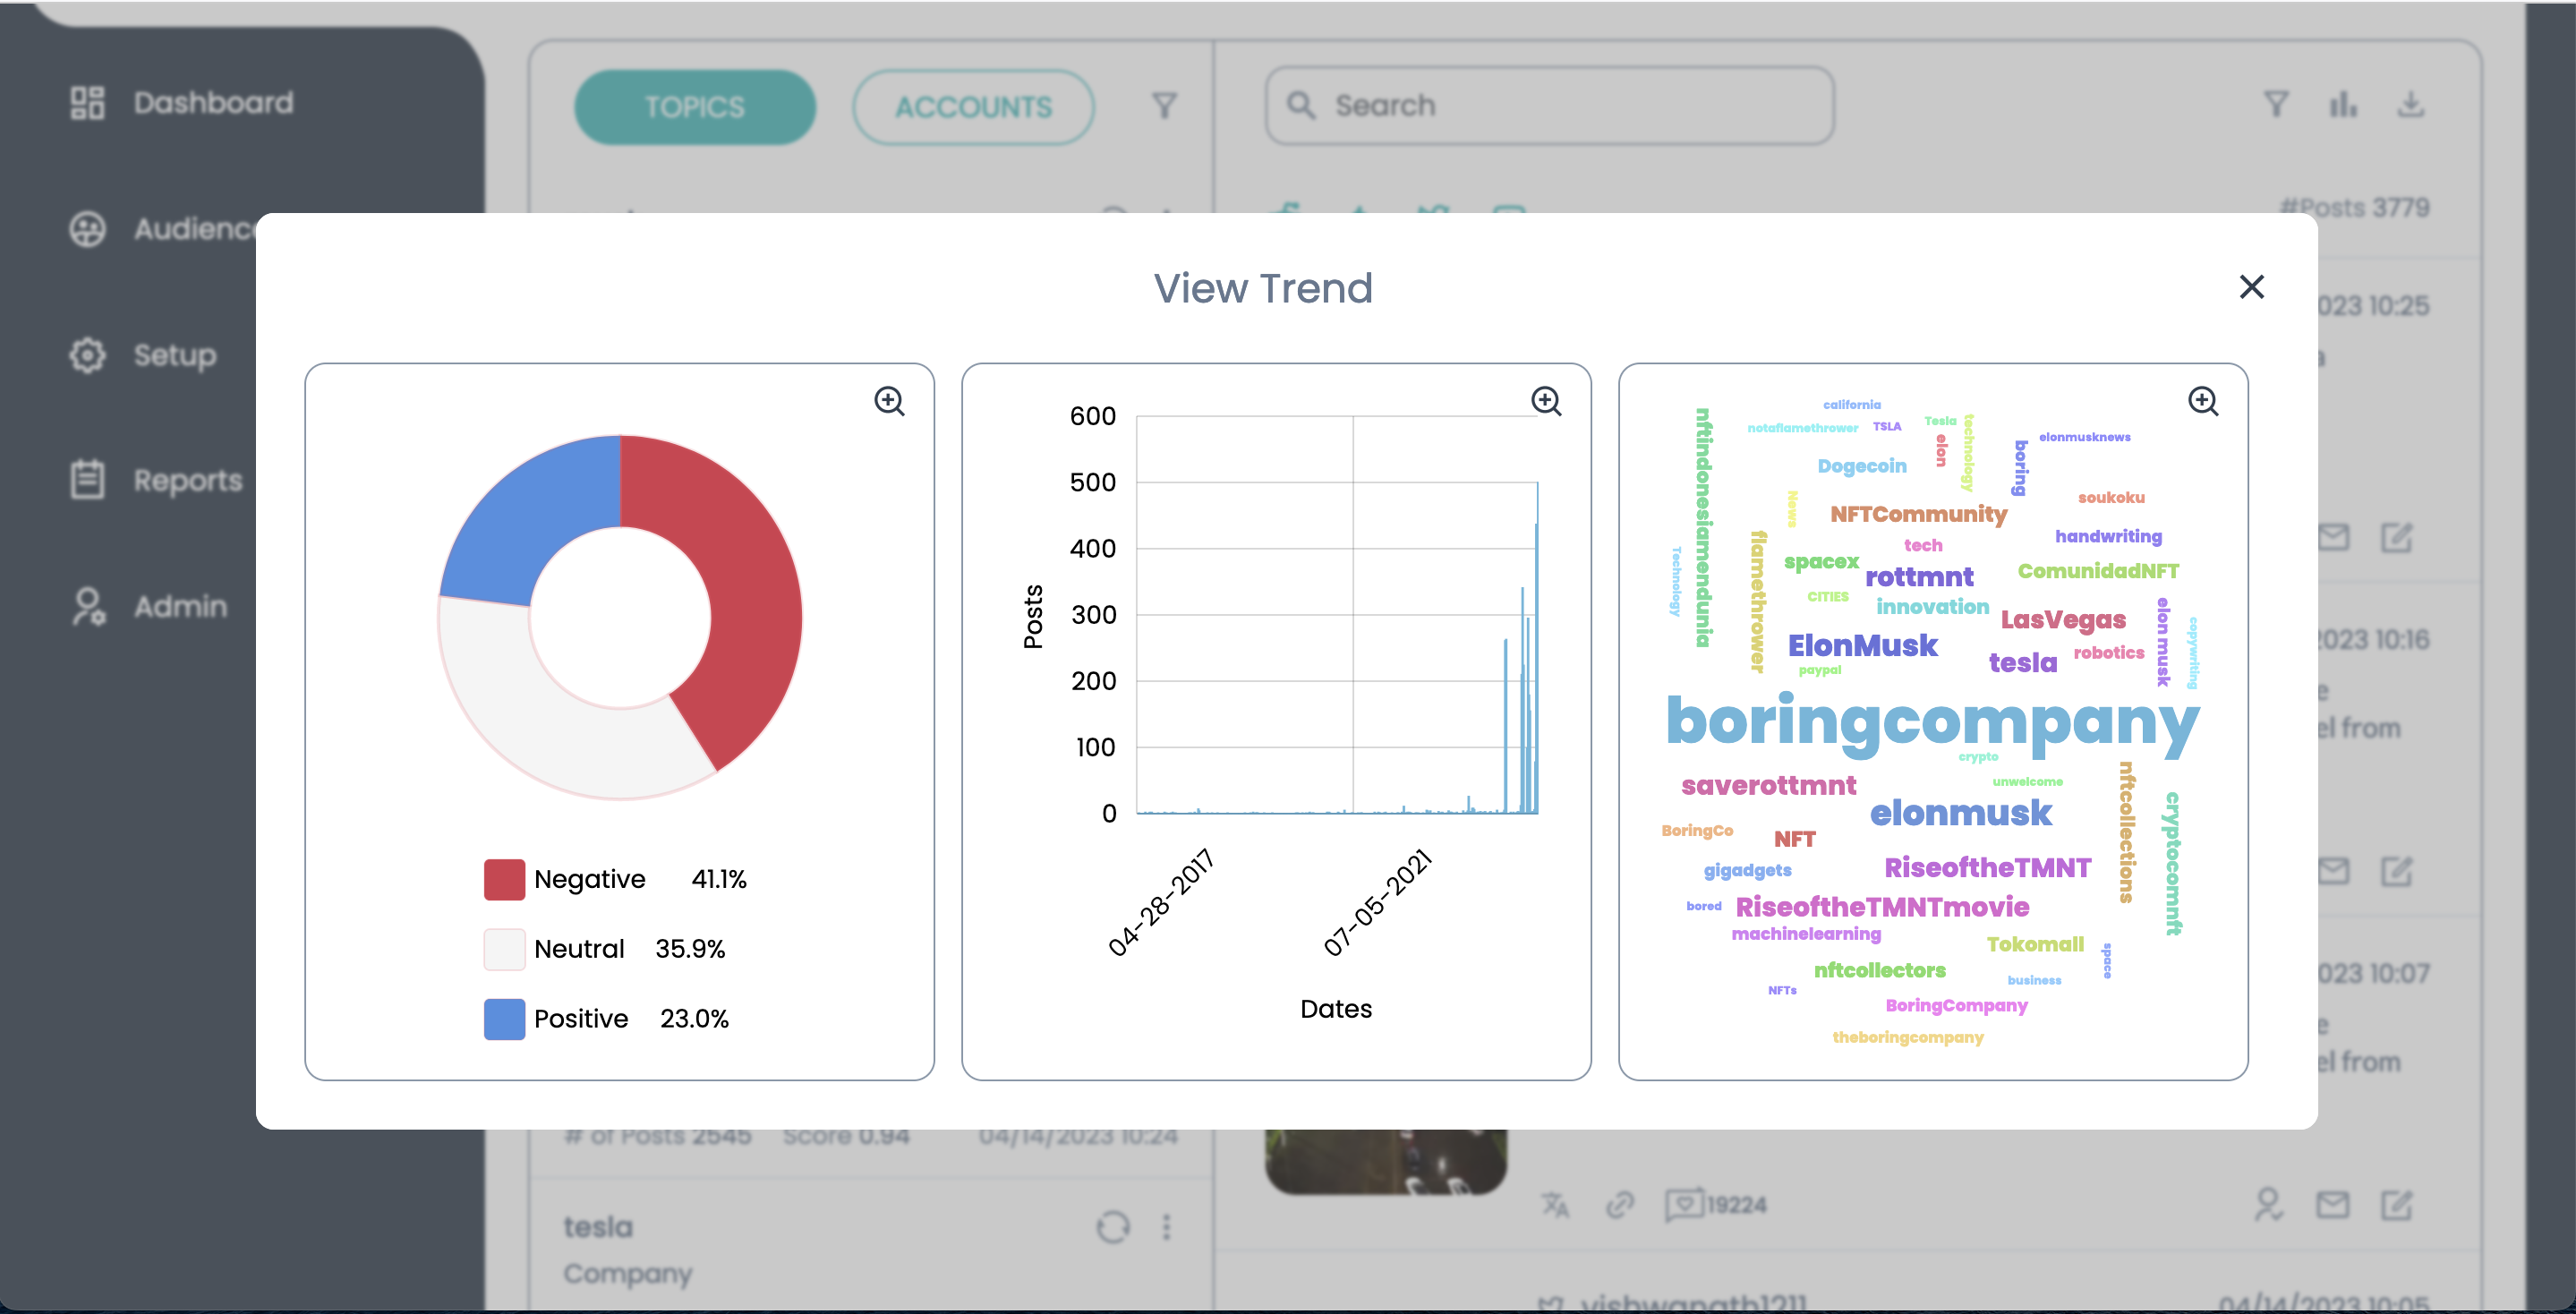This screenshot has height=1314, width=2576.
Task: Select 'LasVegas' in the word cloud
Action: 2063,620
